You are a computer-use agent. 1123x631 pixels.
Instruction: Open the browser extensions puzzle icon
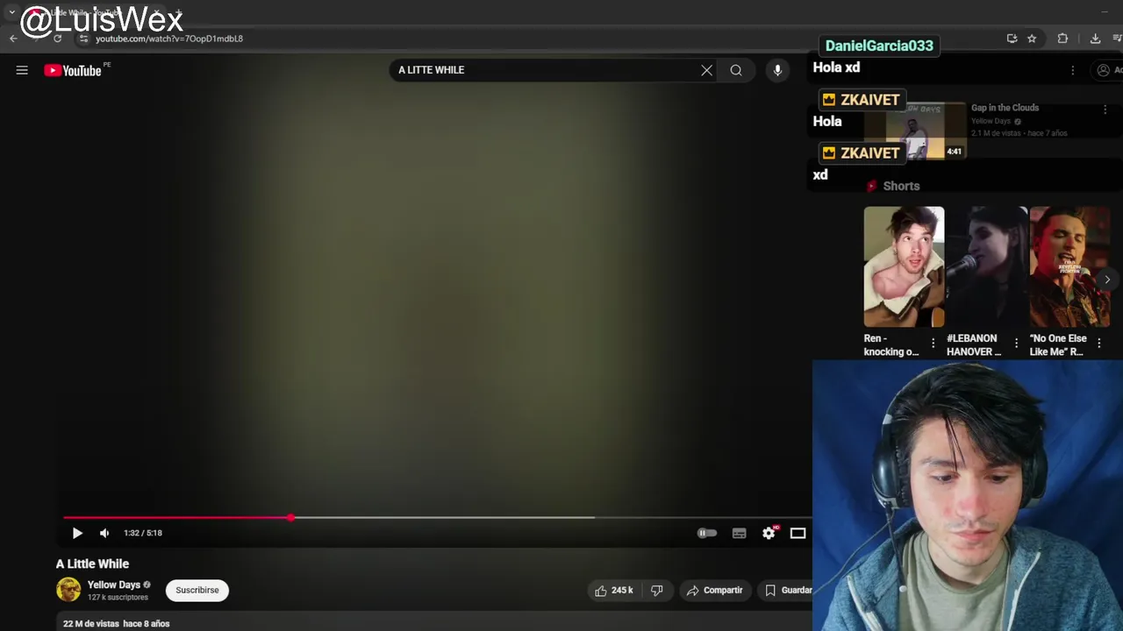coord(1062,39)
